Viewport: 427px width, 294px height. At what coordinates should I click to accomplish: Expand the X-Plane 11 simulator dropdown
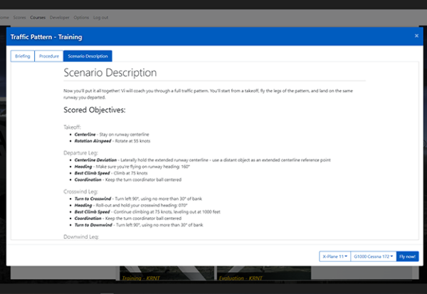point(334,256)
